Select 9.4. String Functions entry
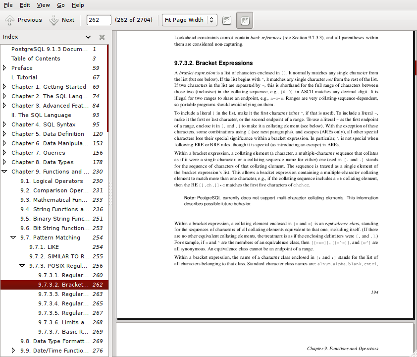The image size is (417, 357). [x=54, y=210]
